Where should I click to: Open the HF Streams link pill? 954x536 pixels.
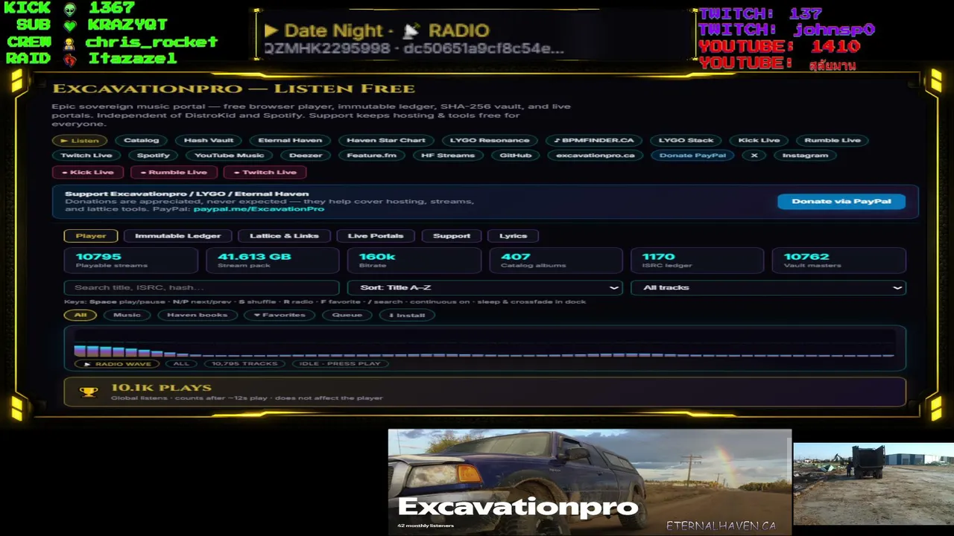[x=448, y=156]
